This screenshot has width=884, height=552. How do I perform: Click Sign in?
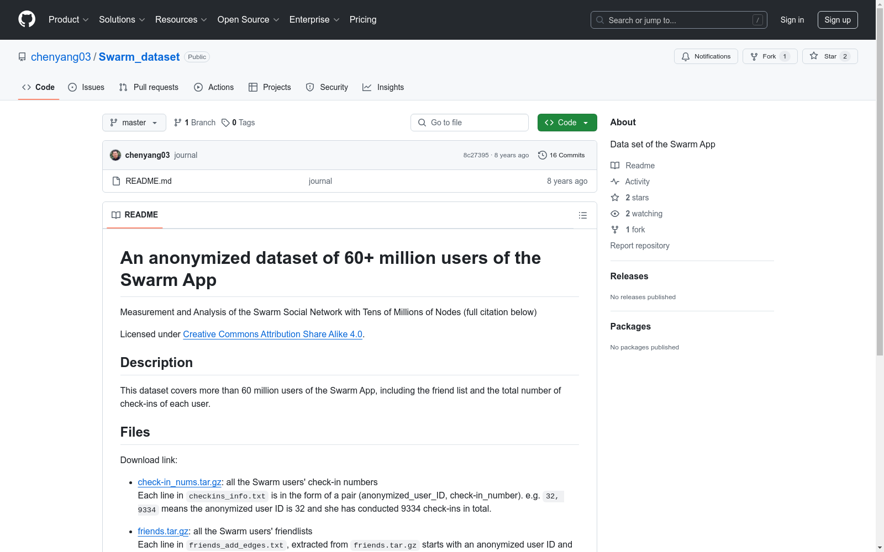[x=792, y=20]
